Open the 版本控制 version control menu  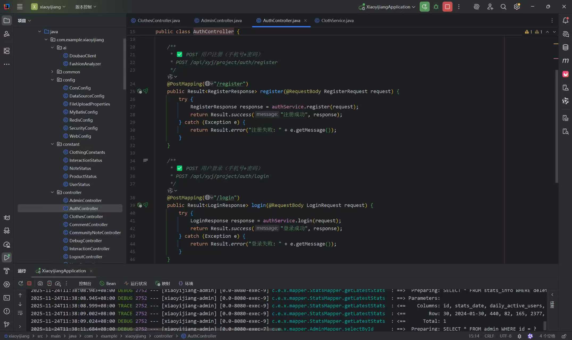click(x=86, y=7)
